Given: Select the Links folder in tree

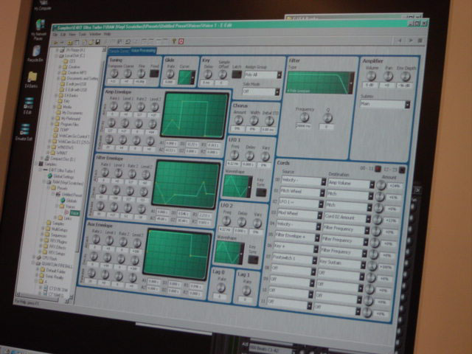Looking at the screenshot, I should 64,218.
